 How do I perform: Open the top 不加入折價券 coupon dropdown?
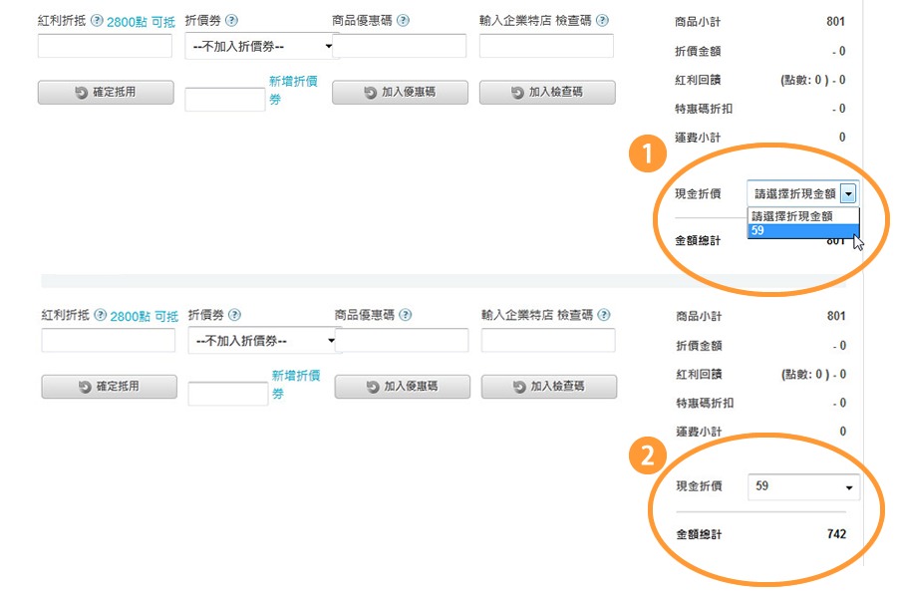pyautogui.click(x=261, y=46)
